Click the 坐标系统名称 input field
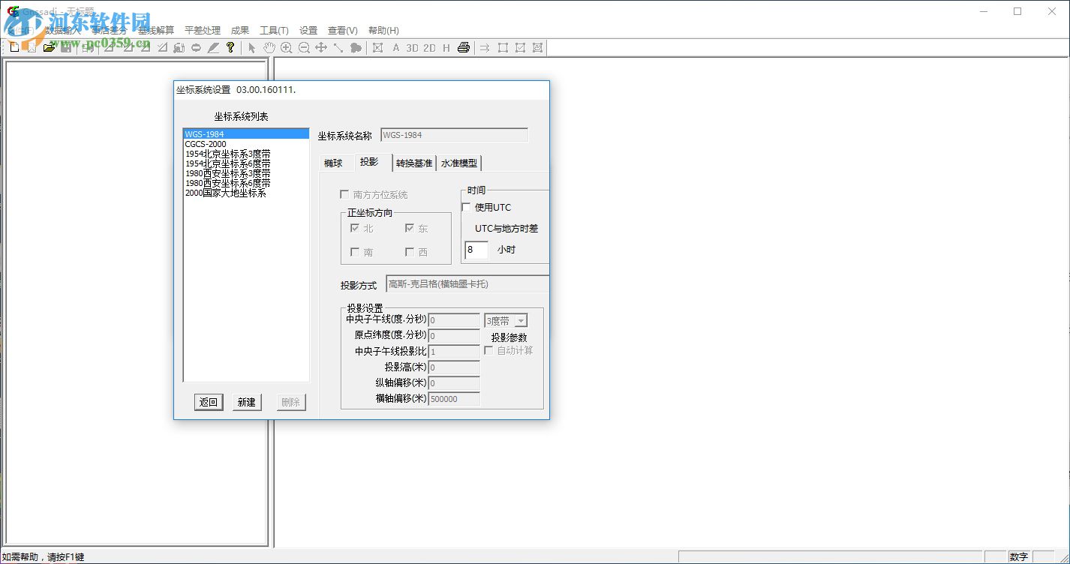Viewport: 1070px width, 564px height. click(x=454, y=136)
